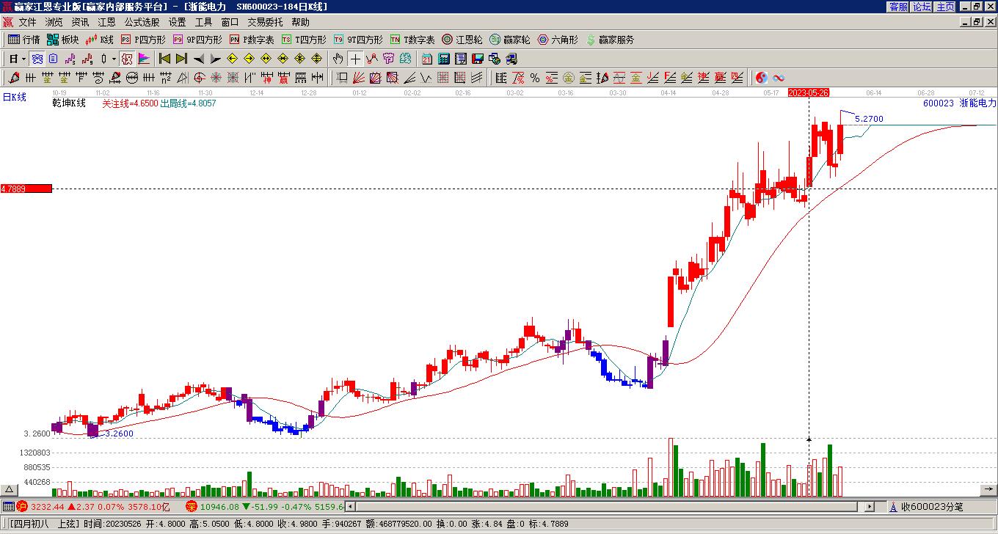Open the 江恩 menu

pos(106,23)
